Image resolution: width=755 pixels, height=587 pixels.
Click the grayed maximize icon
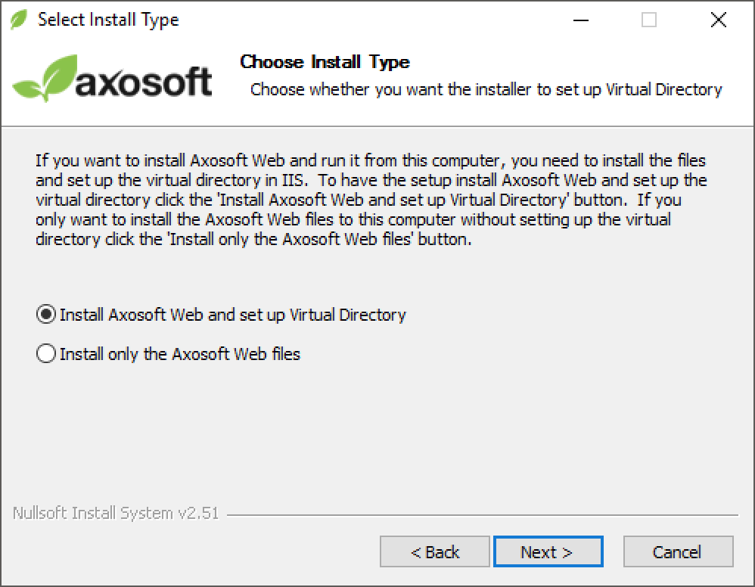point(648,20)
